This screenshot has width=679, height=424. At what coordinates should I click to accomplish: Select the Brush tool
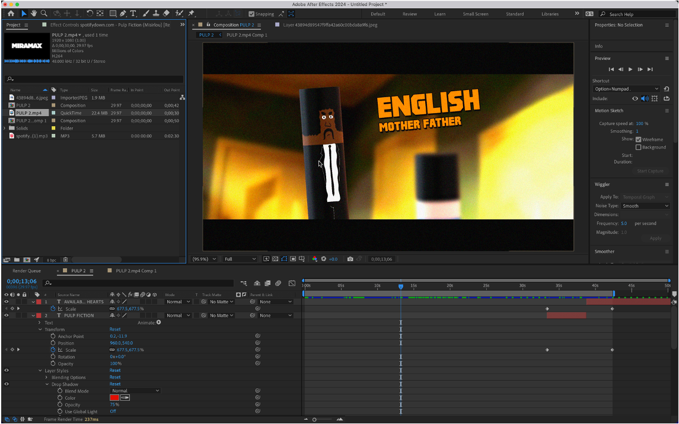(x=146, y=14)
